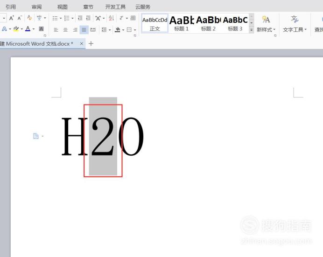Click the increase indent icon
The height and width of the screenshot is (257, 323).
click(88, 18)
